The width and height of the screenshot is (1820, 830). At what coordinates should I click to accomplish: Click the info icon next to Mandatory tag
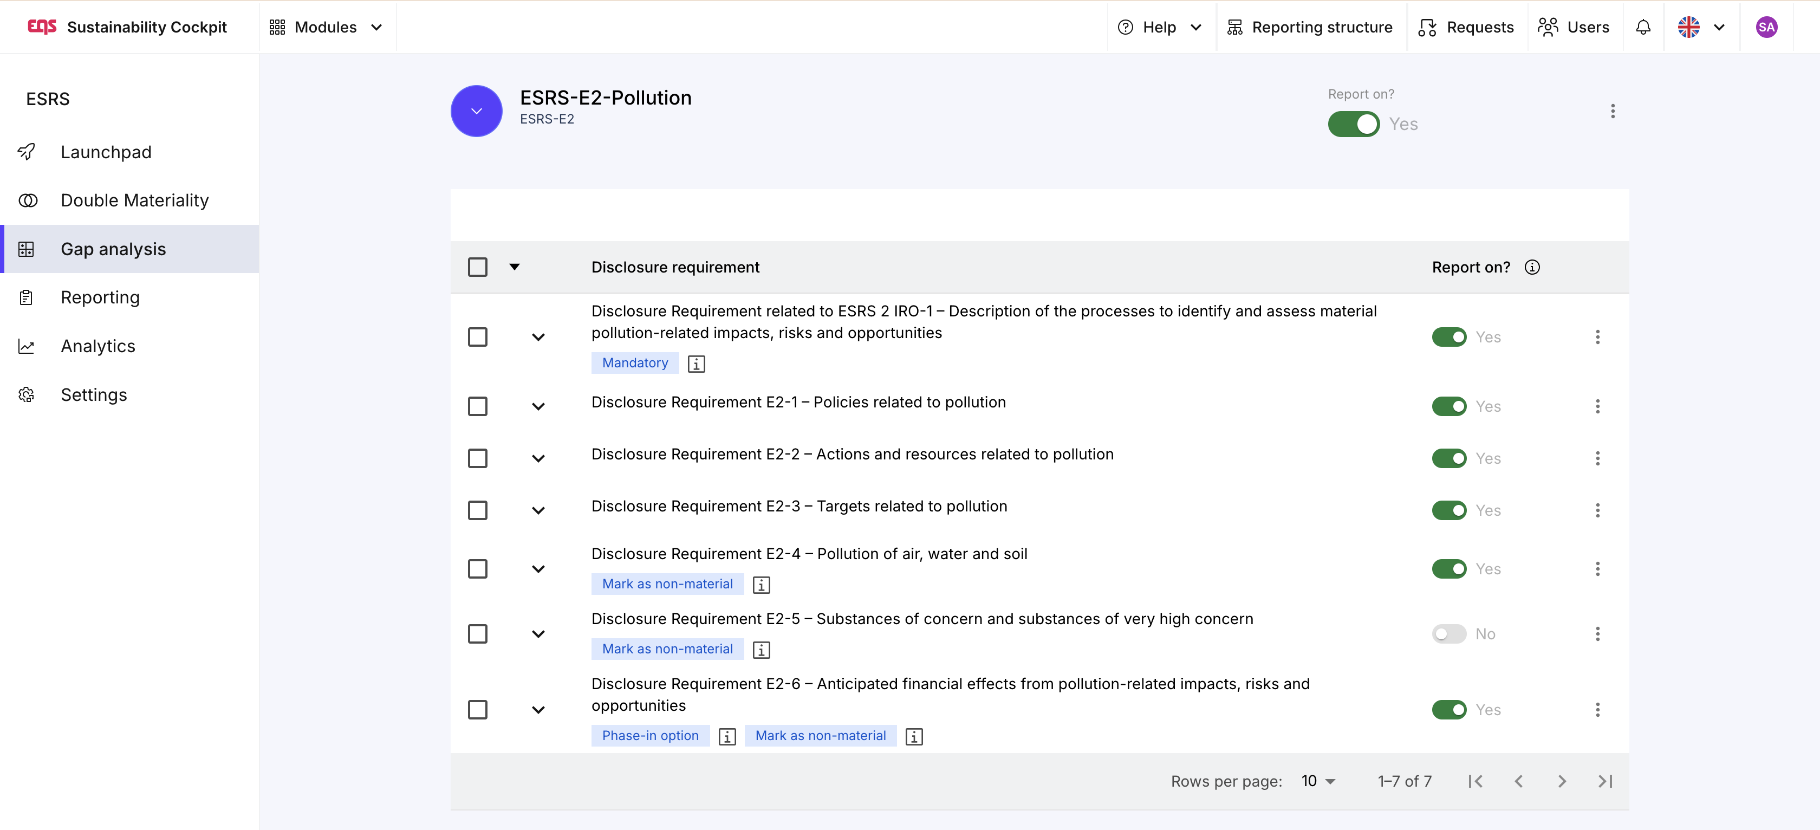[696, 364]
